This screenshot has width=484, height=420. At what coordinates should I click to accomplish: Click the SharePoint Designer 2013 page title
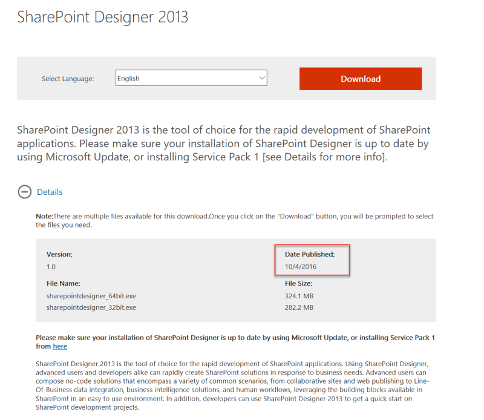click(102, 17)
